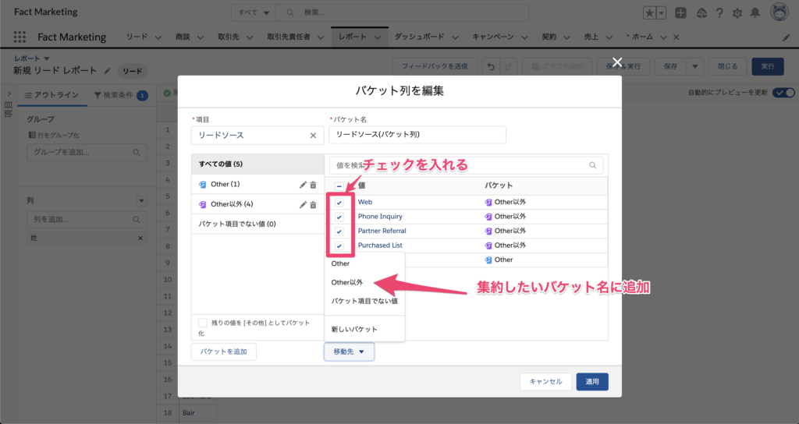Open the help question mark icon

[719, 13]
